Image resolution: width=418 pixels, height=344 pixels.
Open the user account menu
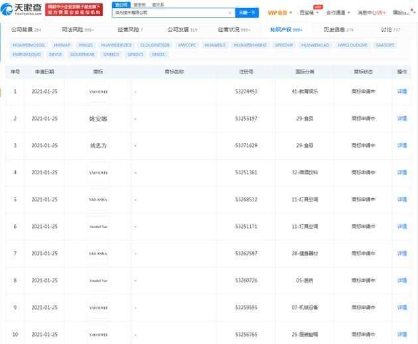(403, 13)
